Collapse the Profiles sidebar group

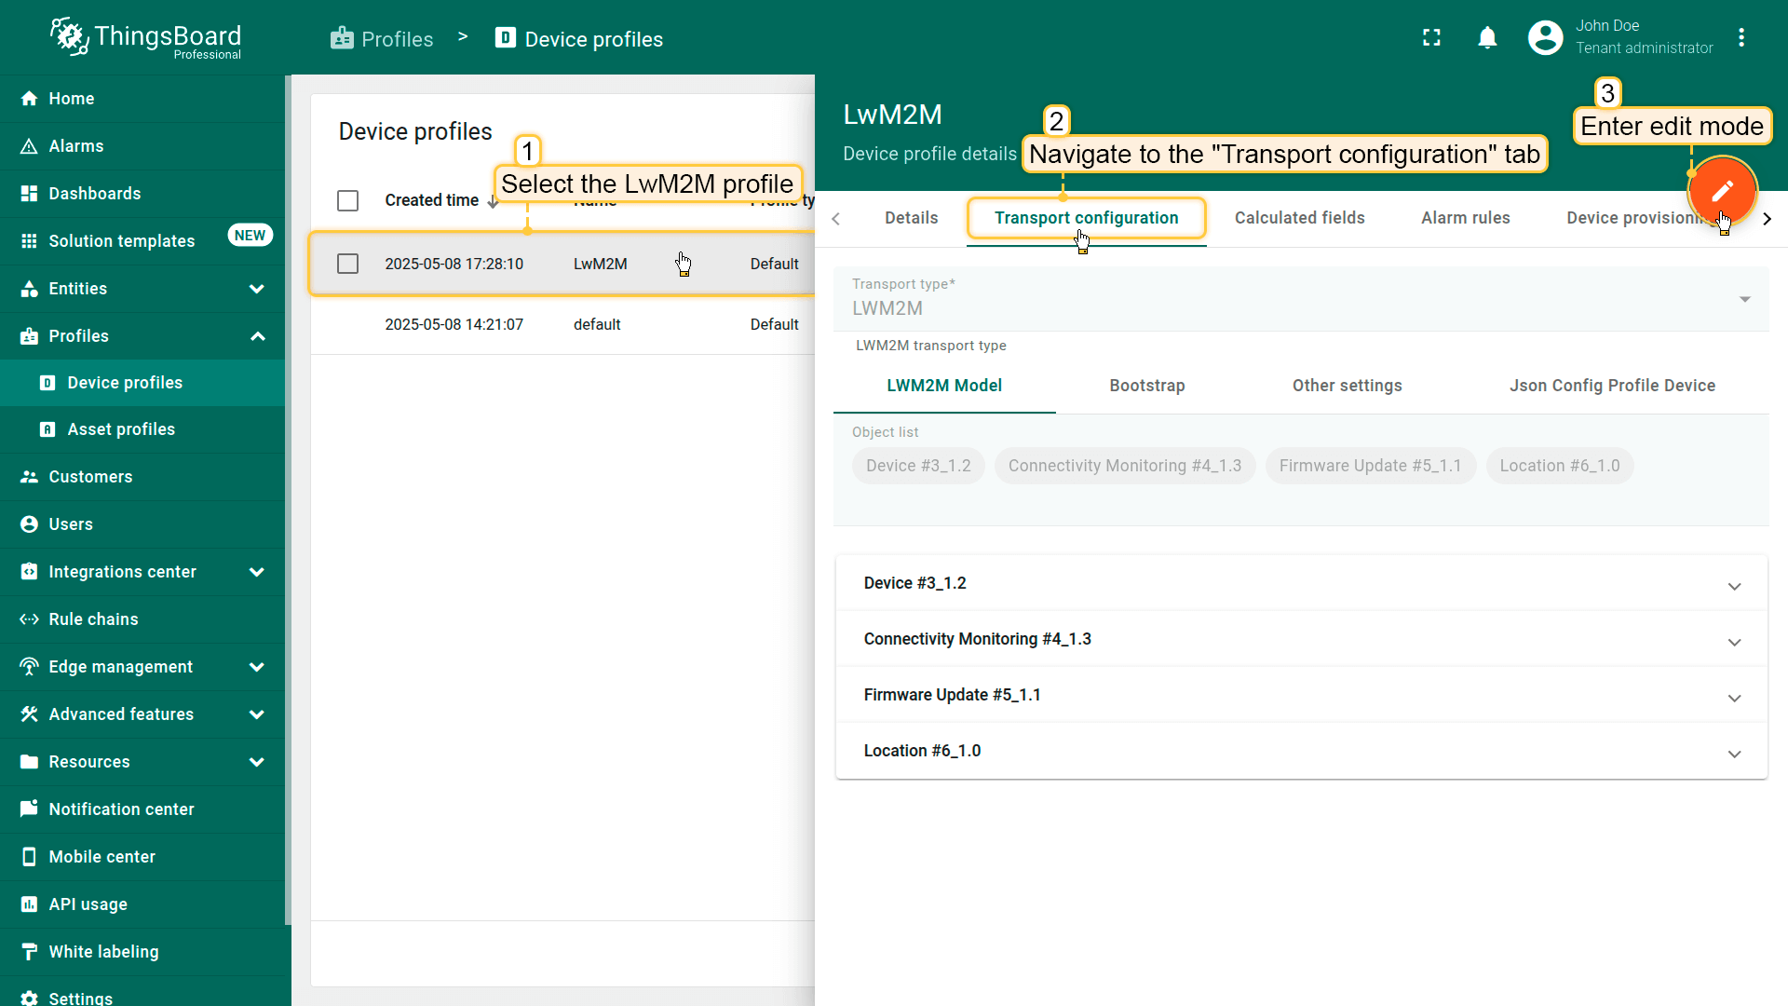pos(258,336)
